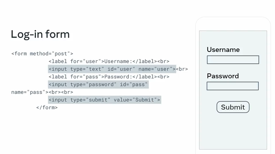This screenshot has width=275, height=154.
Task: Select the highlighted text input code line
Action: point(112,69)
